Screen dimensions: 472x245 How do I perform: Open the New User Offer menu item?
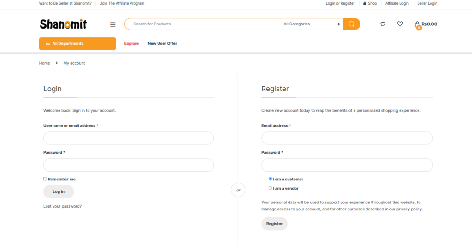162,43
